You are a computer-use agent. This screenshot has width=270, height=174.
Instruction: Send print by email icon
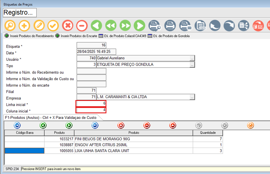185,26
